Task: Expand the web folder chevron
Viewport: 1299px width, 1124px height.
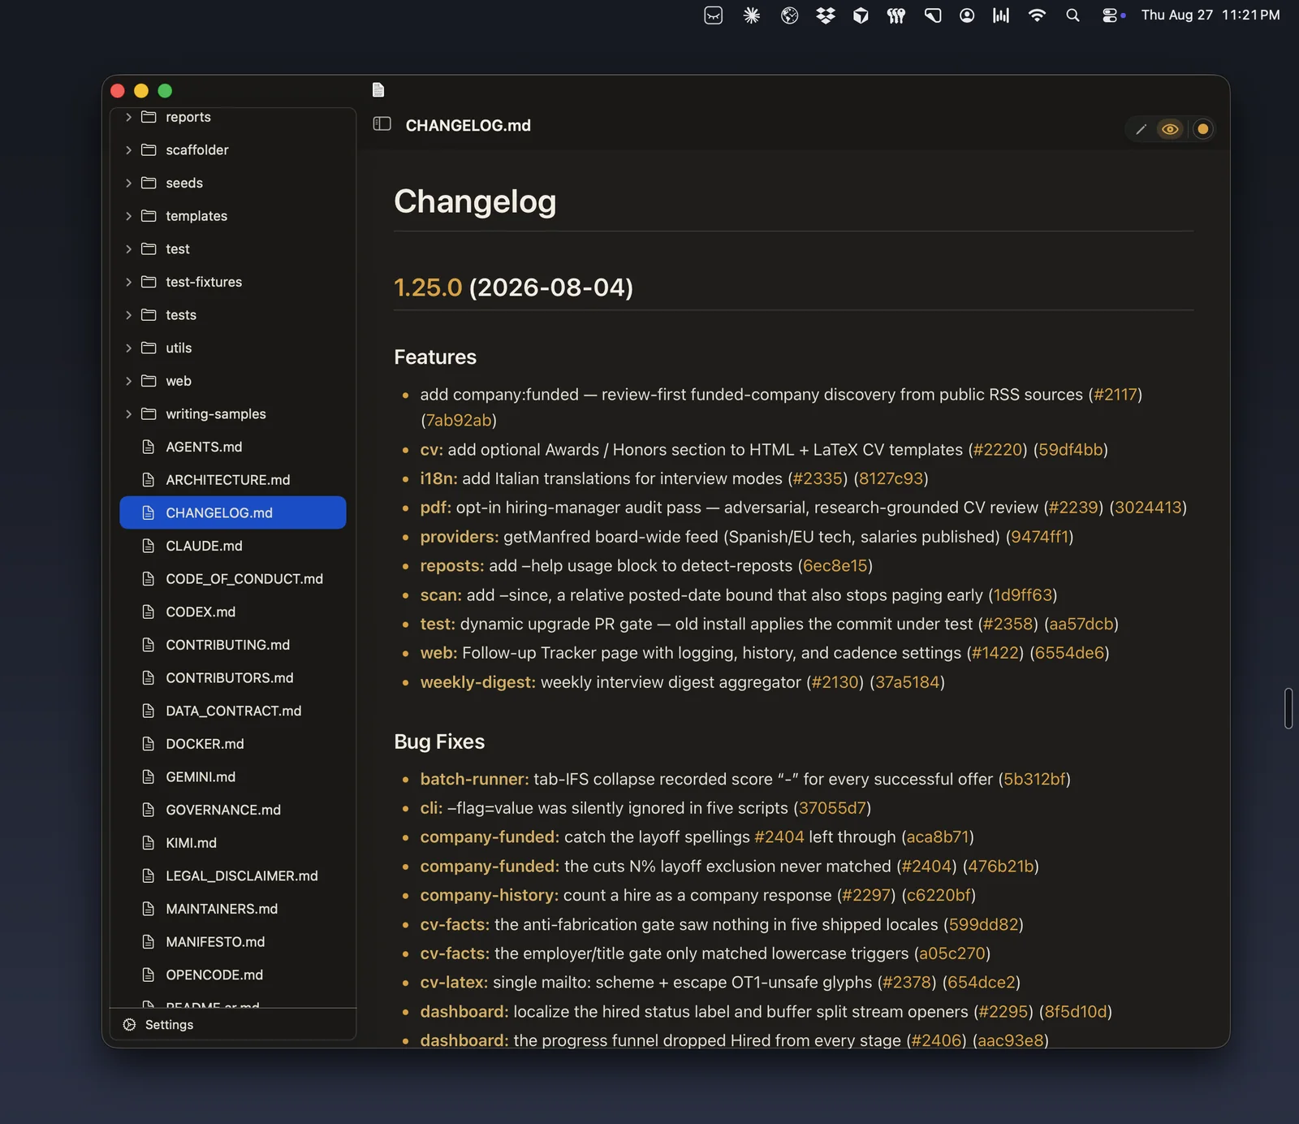Action: [x=128, y=381]
